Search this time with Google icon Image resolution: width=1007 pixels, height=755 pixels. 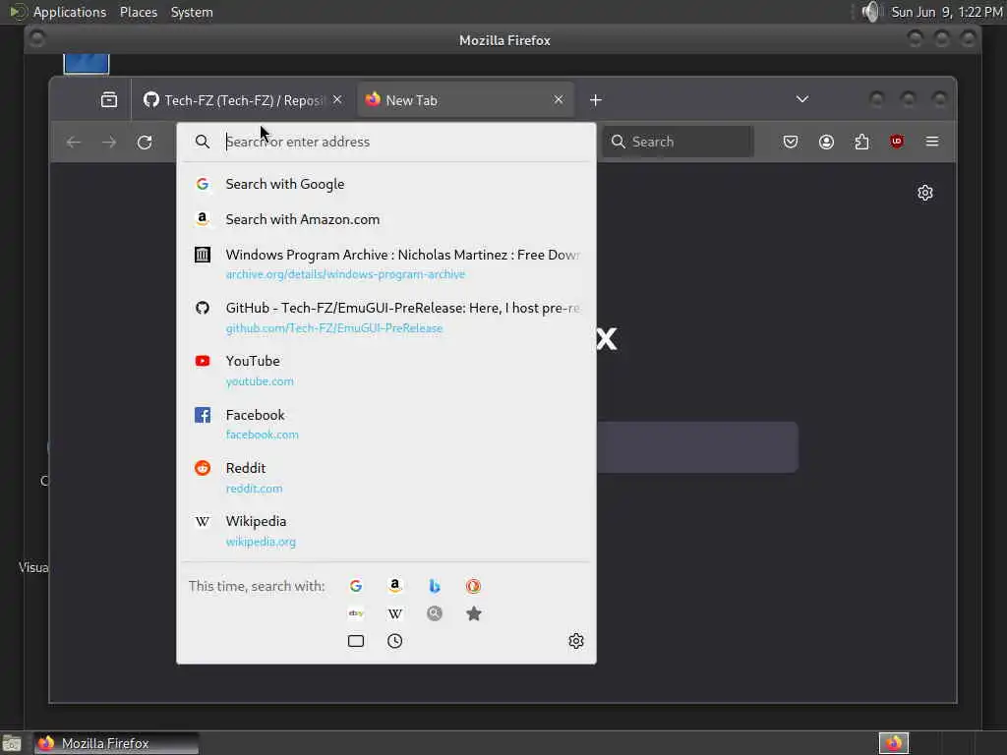pos(356,586)
